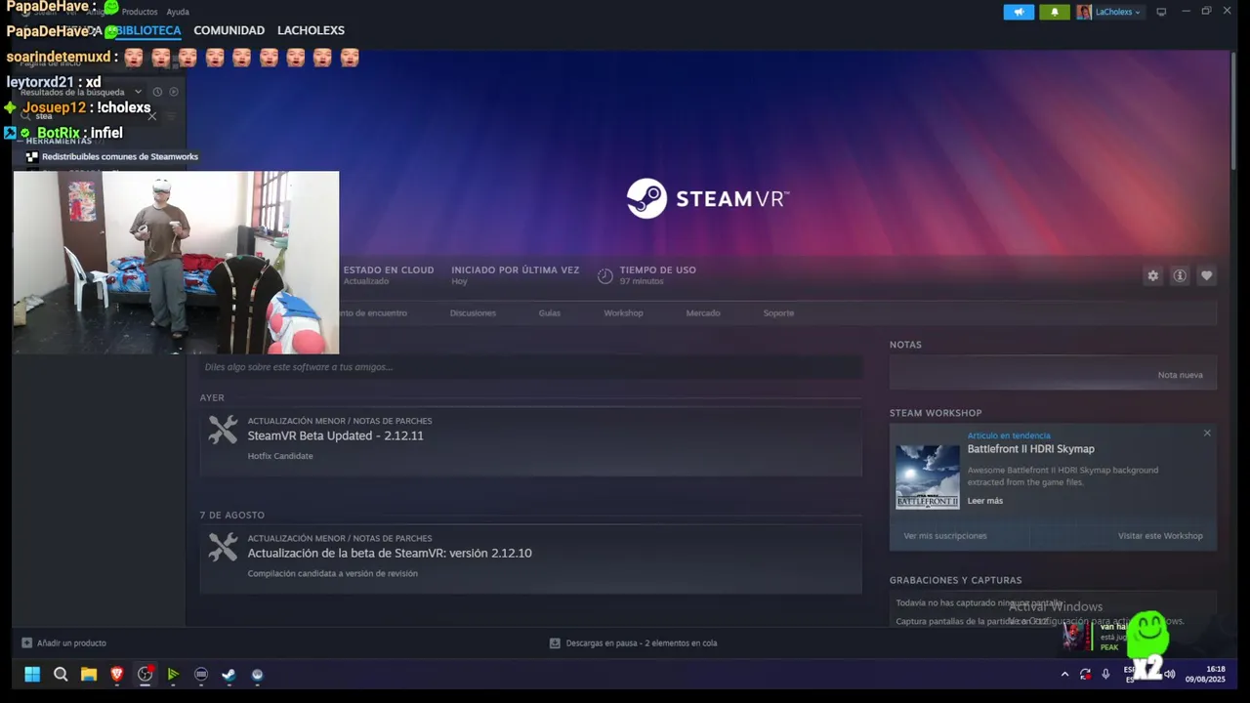Click the library search field containing 'stea'

tap(88, 115)
